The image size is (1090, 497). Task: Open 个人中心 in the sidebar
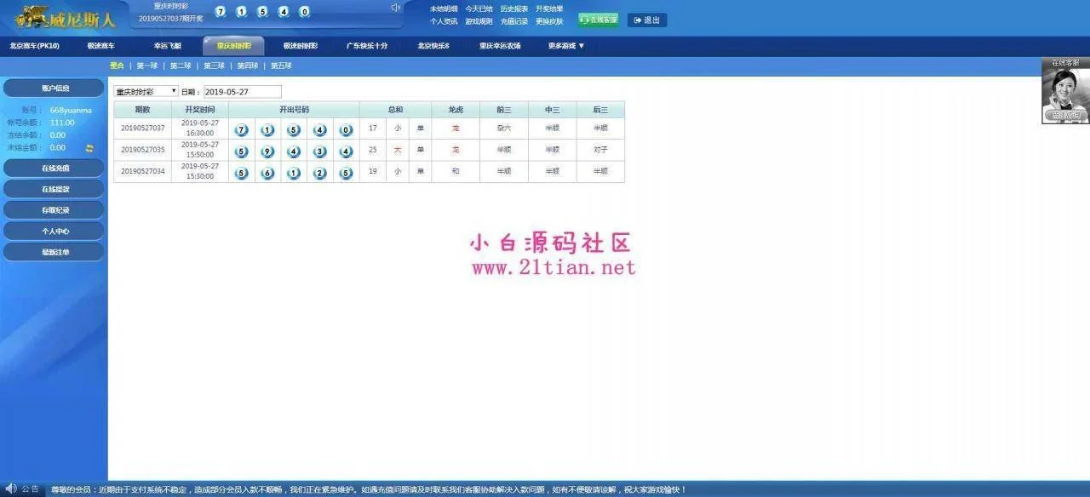pyautogui.click(x=55, y=231)
